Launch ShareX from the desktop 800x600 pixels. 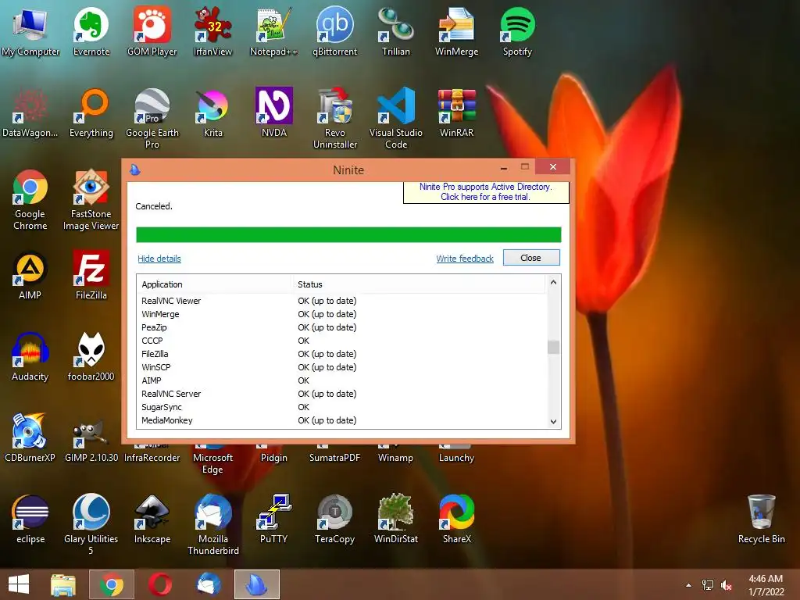456,519
